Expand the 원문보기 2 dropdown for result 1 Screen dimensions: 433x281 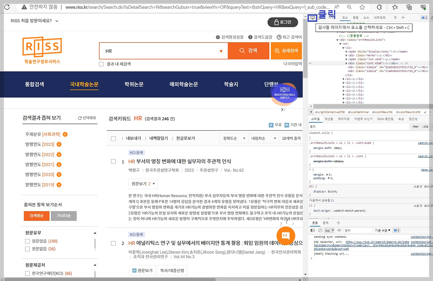point(143,184)
